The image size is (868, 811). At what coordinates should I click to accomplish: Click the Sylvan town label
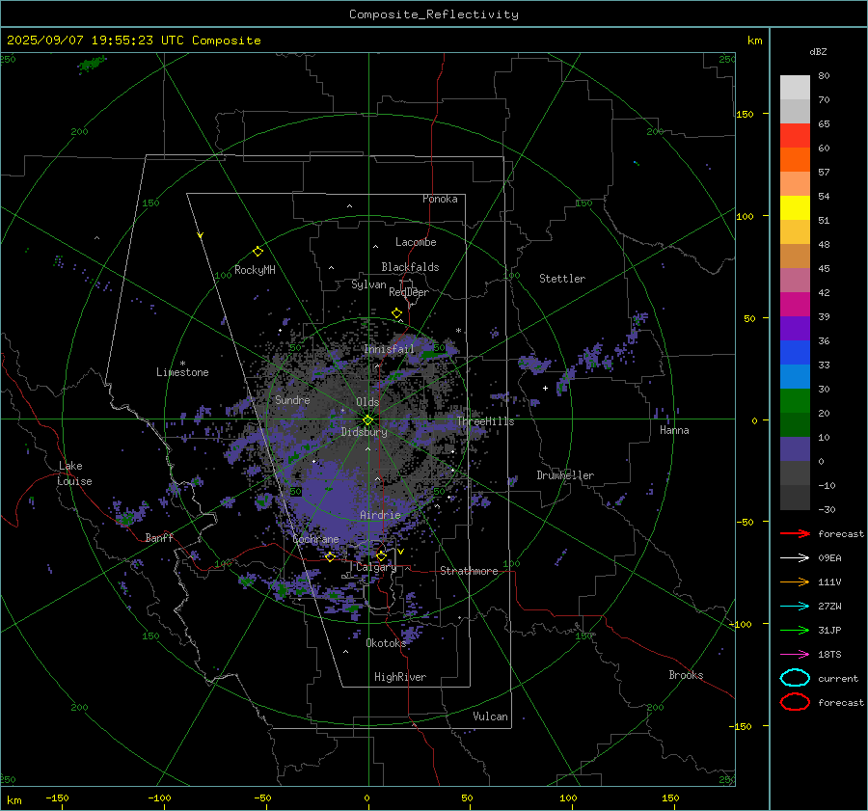click(368, 284)
